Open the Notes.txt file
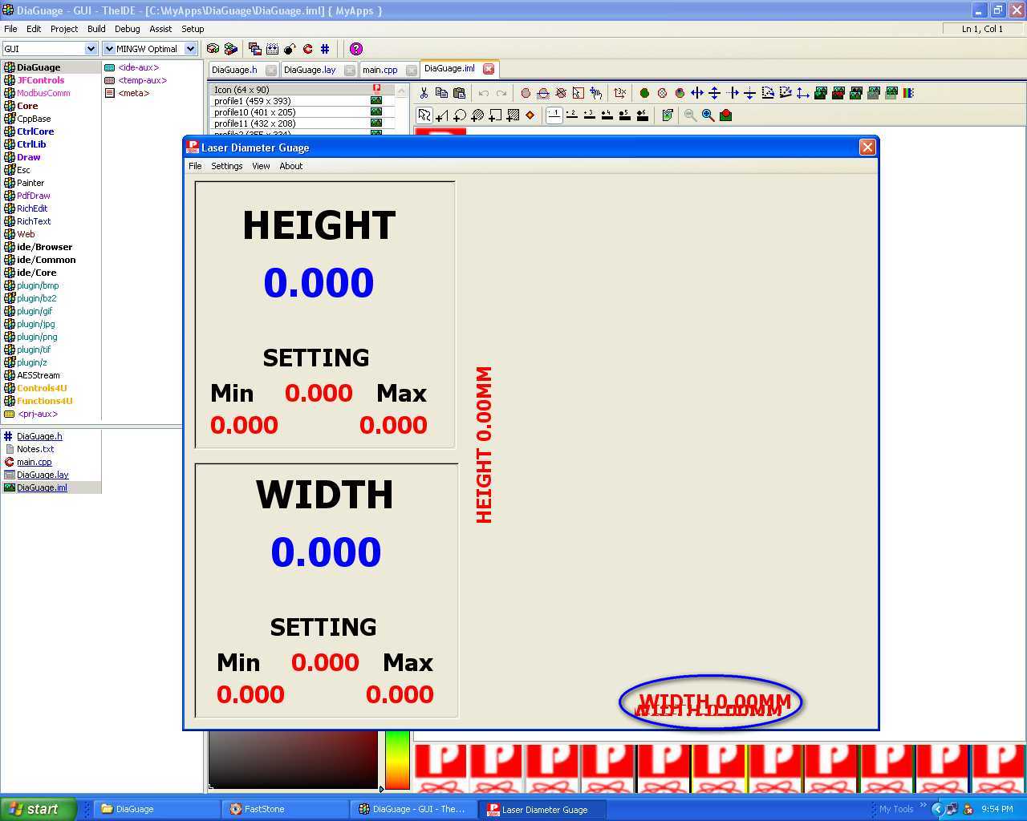The image size is (1027, 821). click(x=35, y=449)
